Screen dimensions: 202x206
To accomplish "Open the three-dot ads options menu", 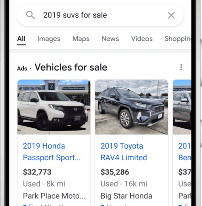I will pyautogui.click(x=181, y=67).
